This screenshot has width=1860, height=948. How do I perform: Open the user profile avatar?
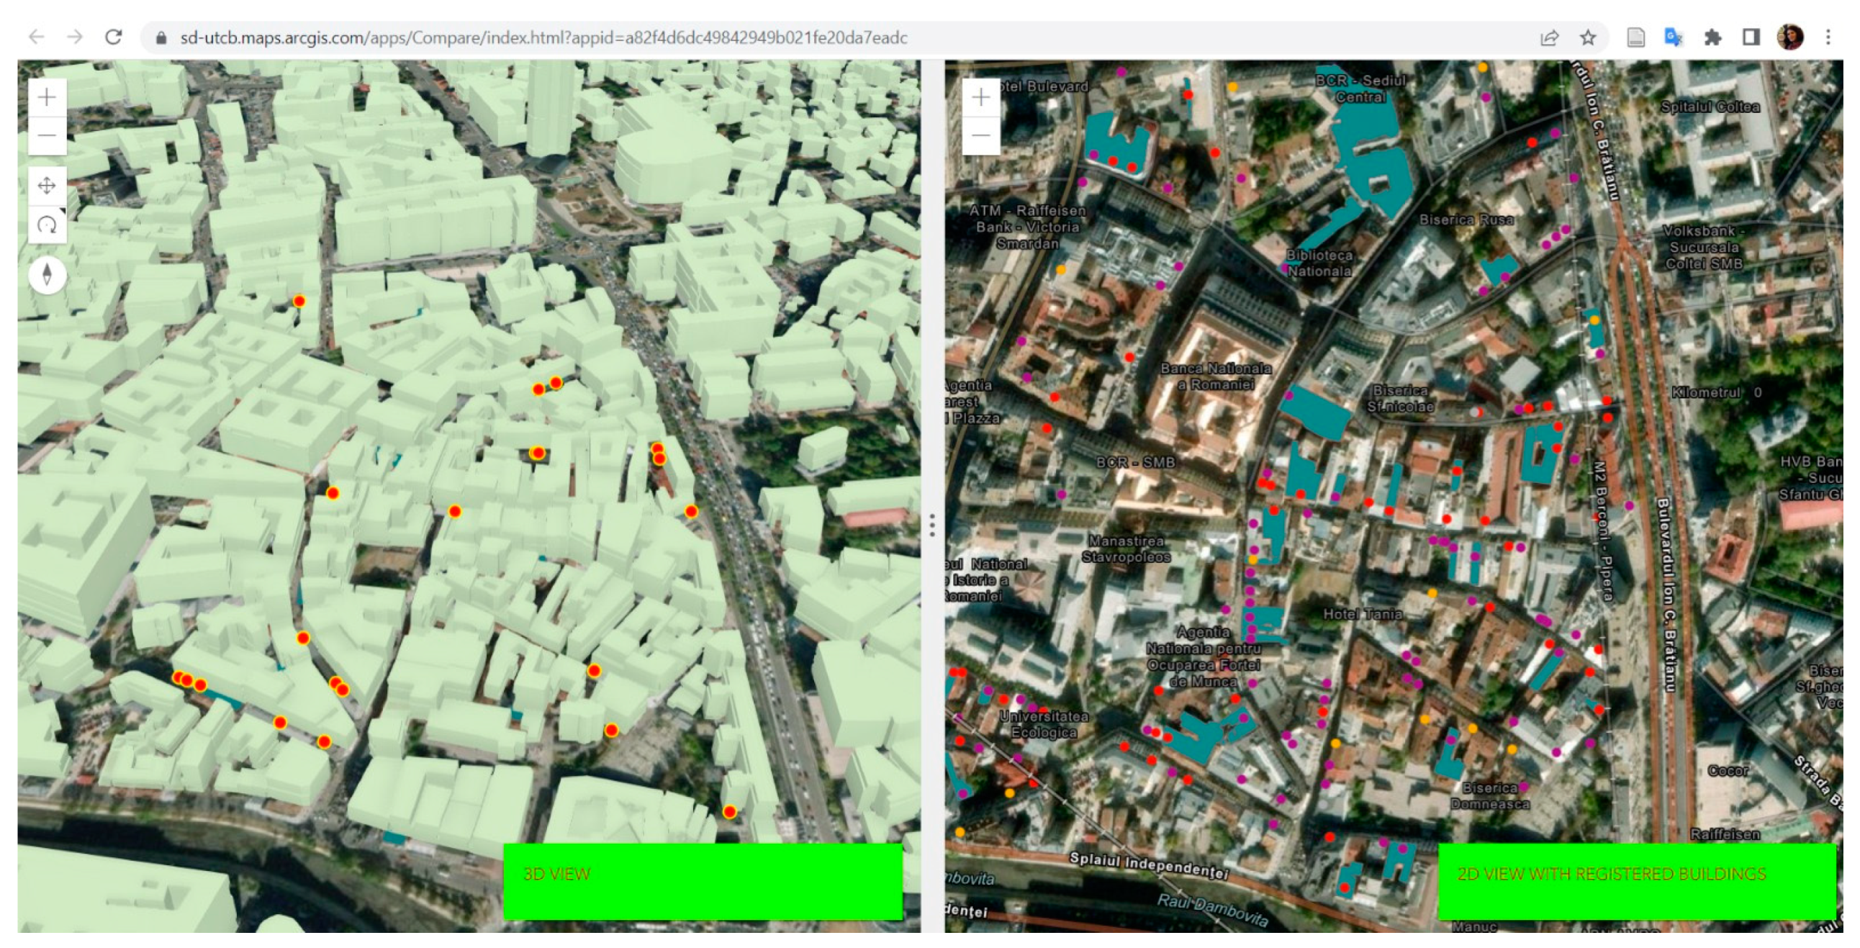click(1790, 37)
